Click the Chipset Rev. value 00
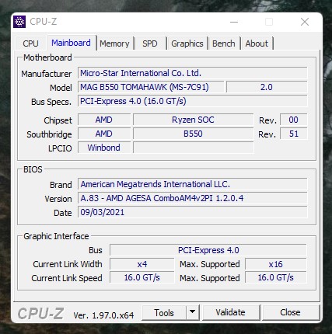 294,120
